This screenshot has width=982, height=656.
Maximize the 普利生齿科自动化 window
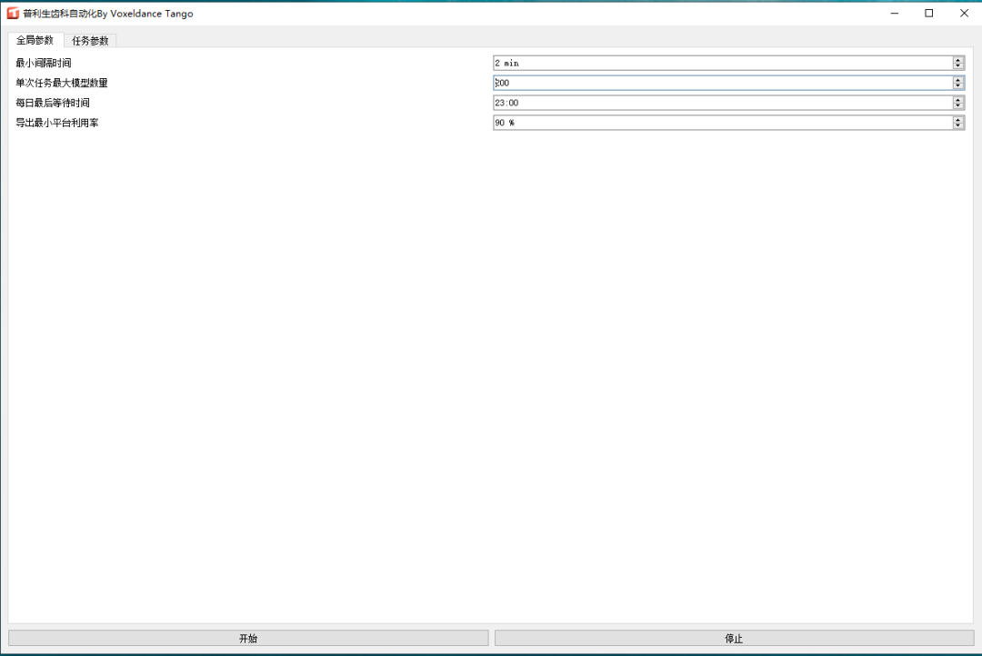click(928, 14)
